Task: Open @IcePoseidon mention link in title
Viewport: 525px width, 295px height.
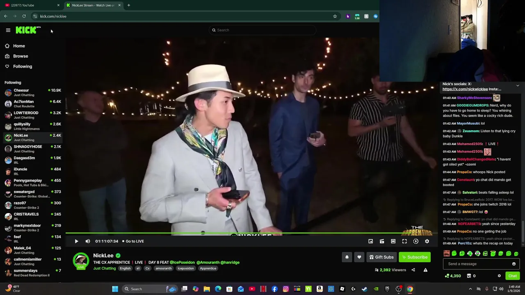Action: (182, 262)
